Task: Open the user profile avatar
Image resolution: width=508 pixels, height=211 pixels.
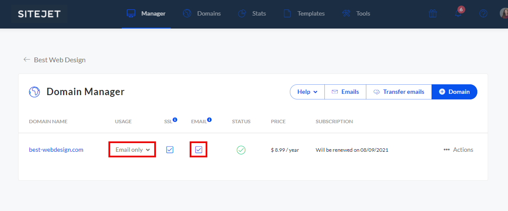Action: point(504,13)
